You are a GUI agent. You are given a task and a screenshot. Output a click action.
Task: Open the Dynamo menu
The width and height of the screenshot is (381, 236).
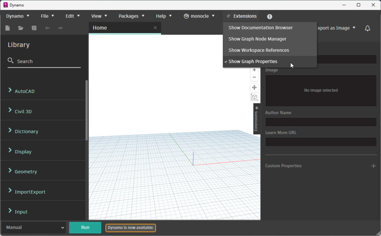pos(18,16)
